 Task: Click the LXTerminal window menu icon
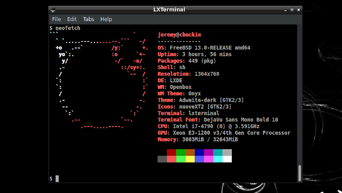pos(53,10)
